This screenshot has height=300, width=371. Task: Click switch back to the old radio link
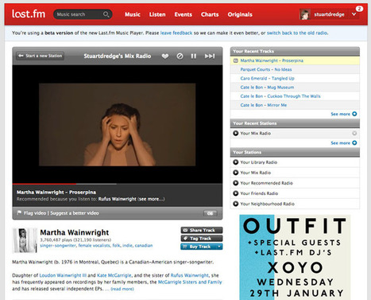[x=297, y=33]
